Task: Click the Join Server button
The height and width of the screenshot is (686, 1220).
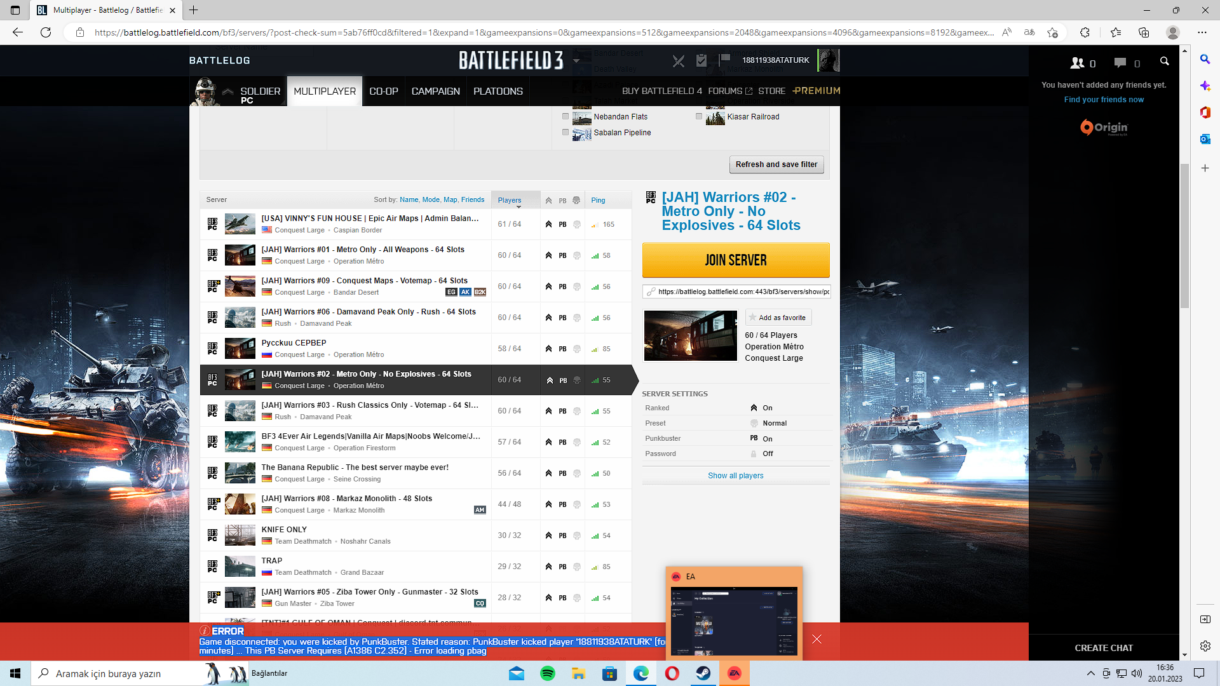Action: click(735, 260)
